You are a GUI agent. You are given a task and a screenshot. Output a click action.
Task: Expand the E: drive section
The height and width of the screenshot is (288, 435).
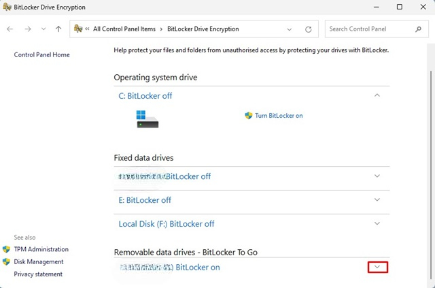coord(377,199)
